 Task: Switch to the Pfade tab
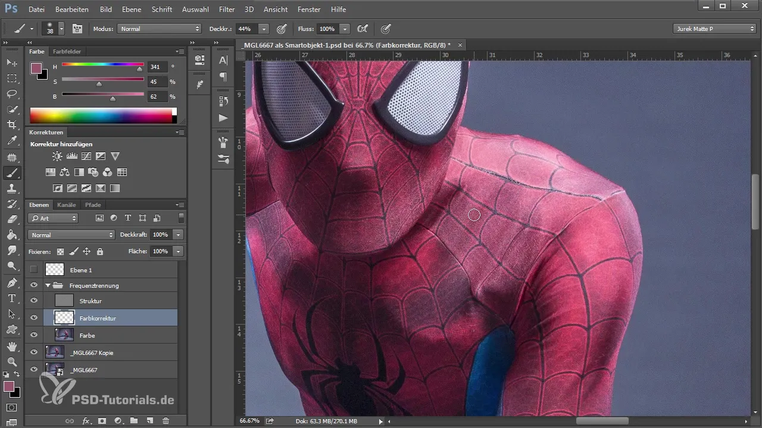(x=93, y=205)
